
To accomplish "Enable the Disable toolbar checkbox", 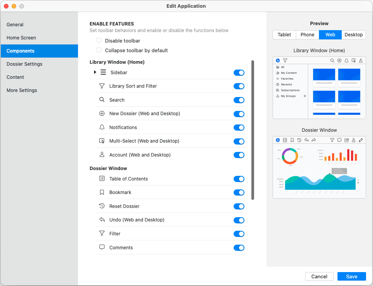I will point(99,41).
